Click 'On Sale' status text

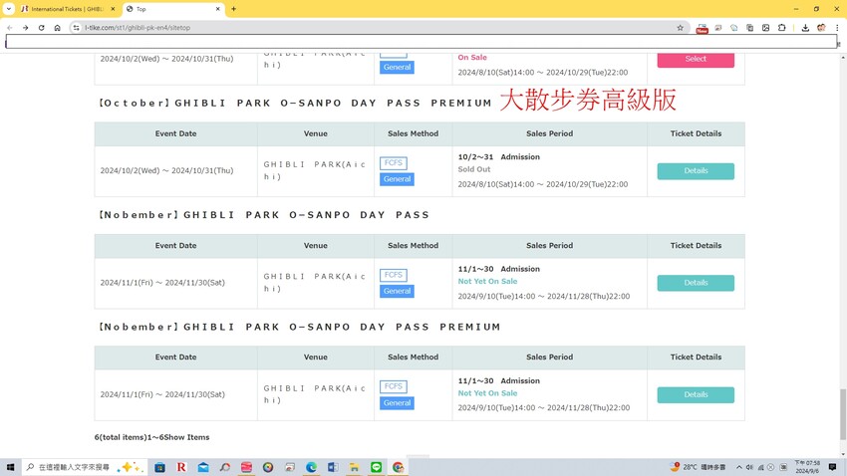pos(472,57)
